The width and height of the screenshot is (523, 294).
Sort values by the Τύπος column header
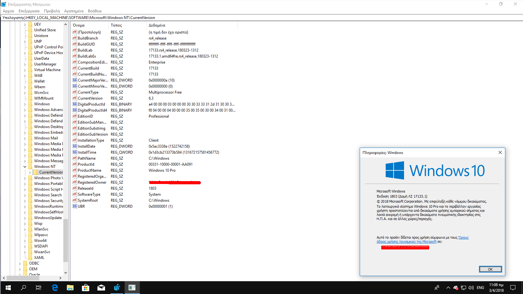coord(128,25)
